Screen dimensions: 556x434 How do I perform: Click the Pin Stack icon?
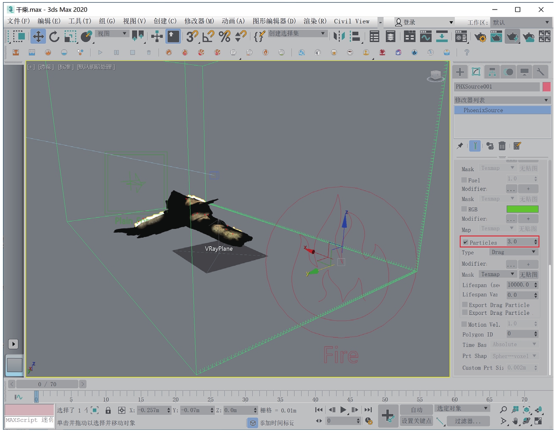[x=460, y=146]
